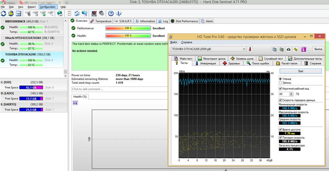The image size is (329, 171).
Task: Click the 'Click to add comment' field
Action: tap(120, 89)
